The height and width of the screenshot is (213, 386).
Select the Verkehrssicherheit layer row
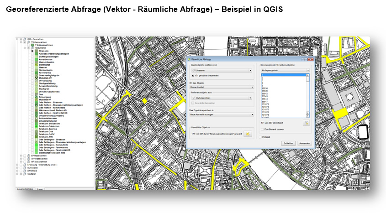click(49, 92)
